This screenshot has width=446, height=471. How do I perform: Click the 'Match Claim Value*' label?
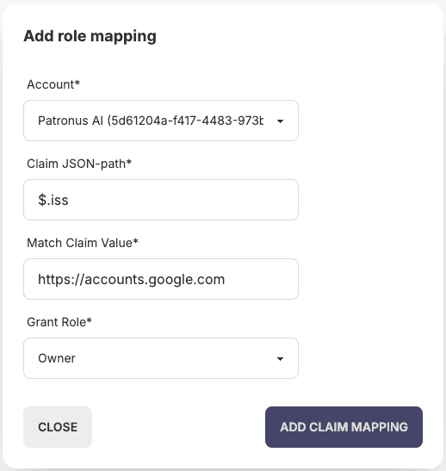83,243
